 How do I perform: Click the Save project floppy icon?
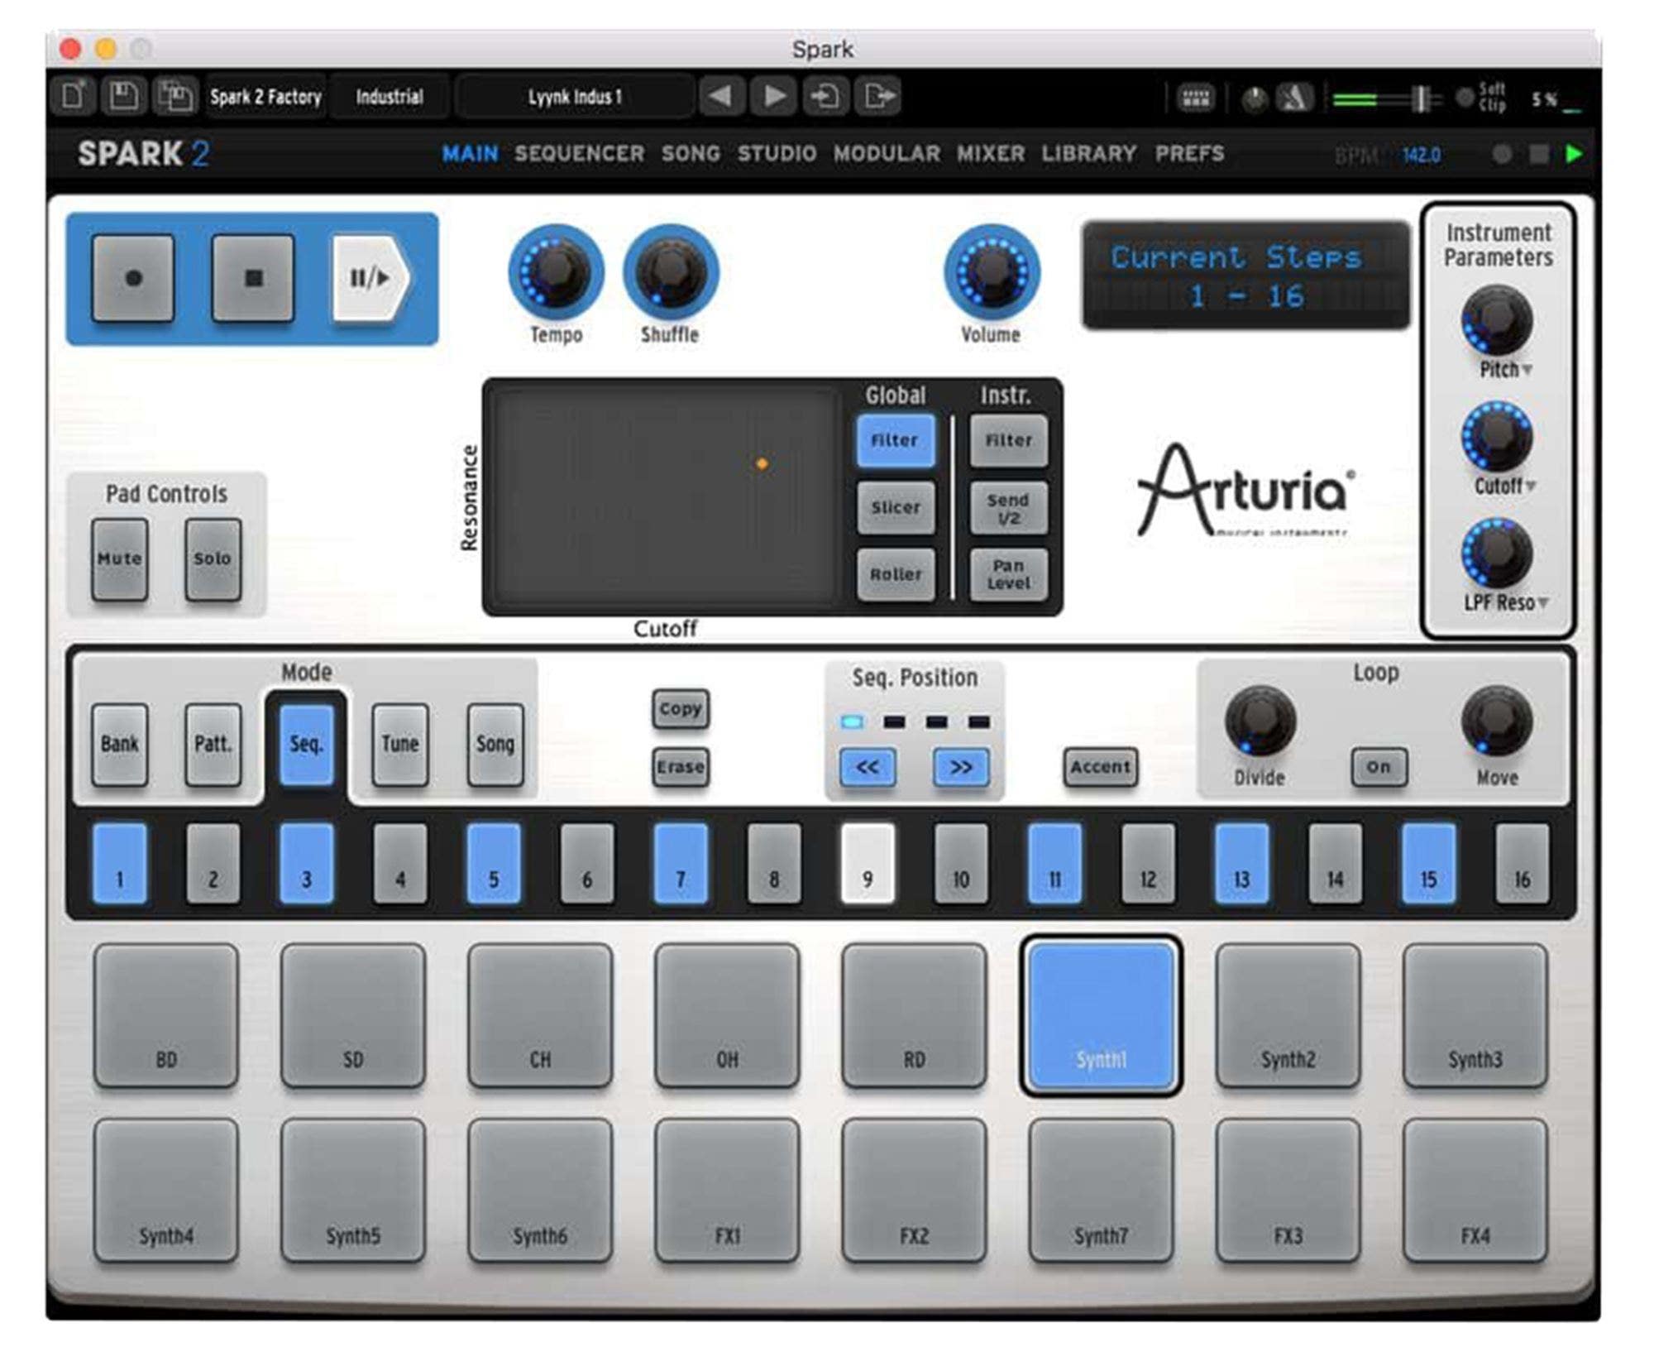[124, 97]
